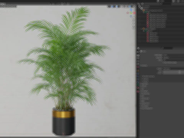Open the Object Data properties tab
The image size is (184, 138).
coord(138,85)
